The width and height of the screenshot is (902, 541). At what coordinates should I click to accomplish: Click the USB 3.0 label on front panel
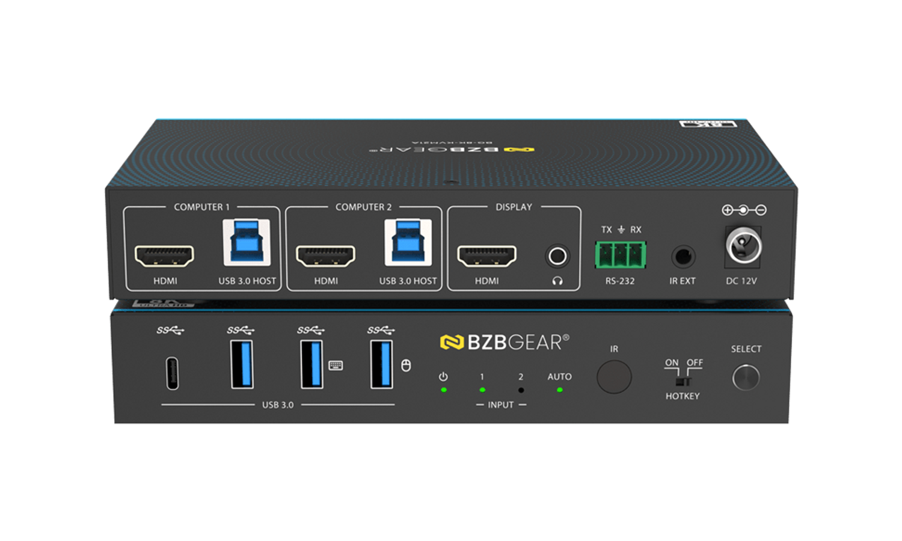pyautogui.click(x=278, y=405)
